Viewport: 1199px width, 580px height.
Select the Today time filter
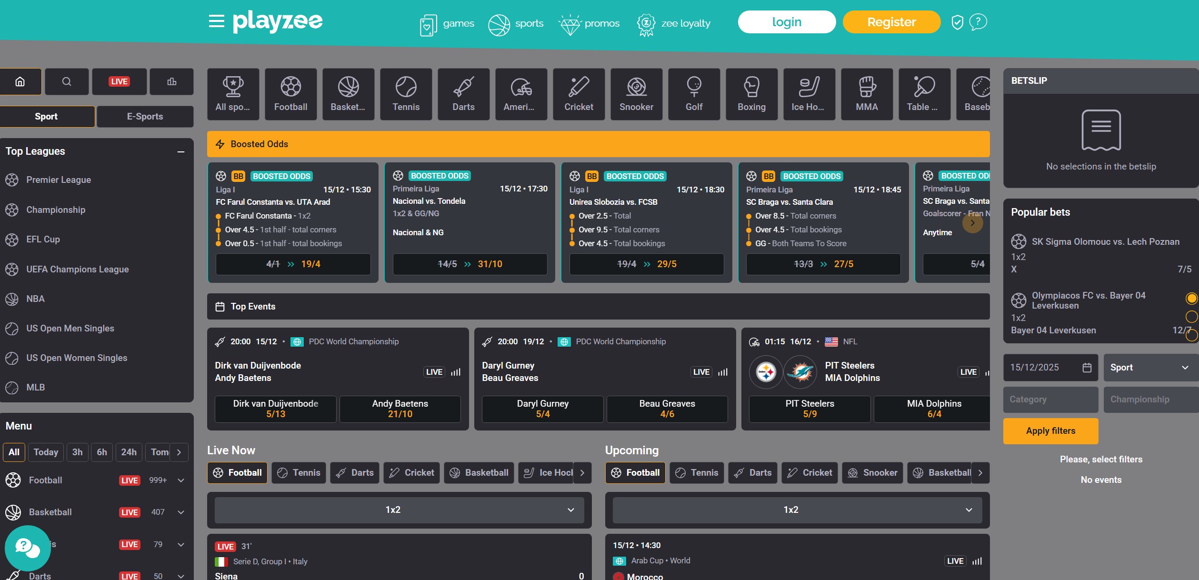pos(45,452)
